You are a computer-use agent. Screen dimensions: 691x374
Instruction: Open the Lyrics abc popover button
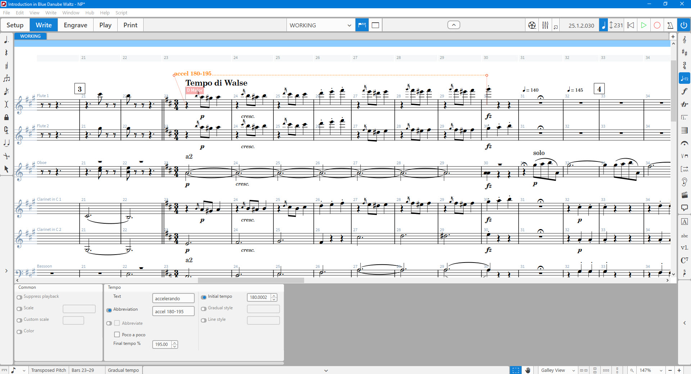pos(685,236)
